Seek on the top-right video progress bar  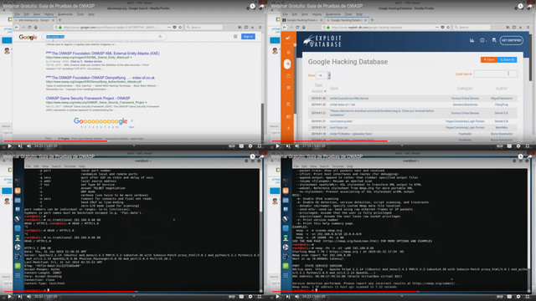402,140
